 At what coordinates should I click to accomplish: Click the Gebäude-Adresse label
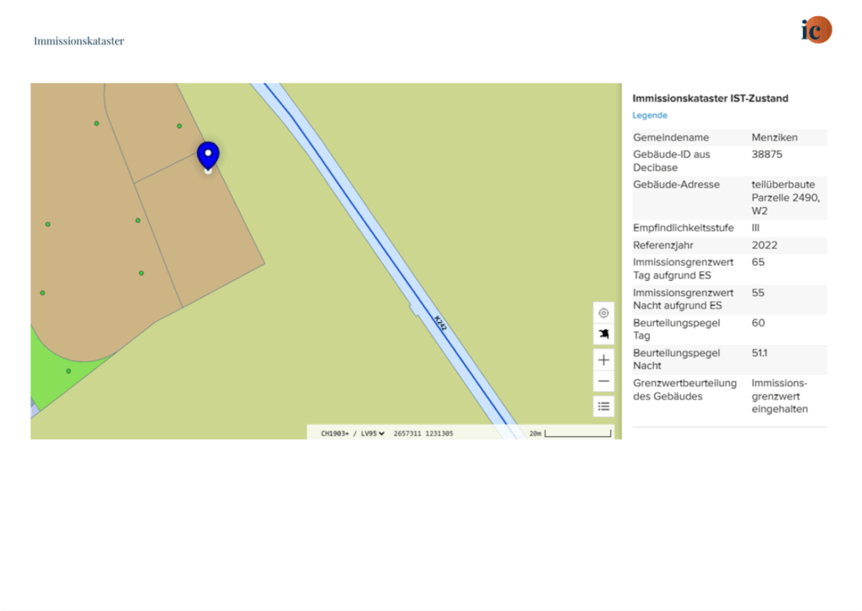point(676,184)
